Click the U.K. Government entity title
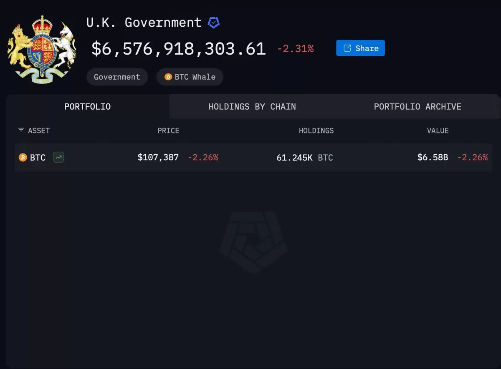The height and width of the screenshot is (369, 501). point(144,23)
